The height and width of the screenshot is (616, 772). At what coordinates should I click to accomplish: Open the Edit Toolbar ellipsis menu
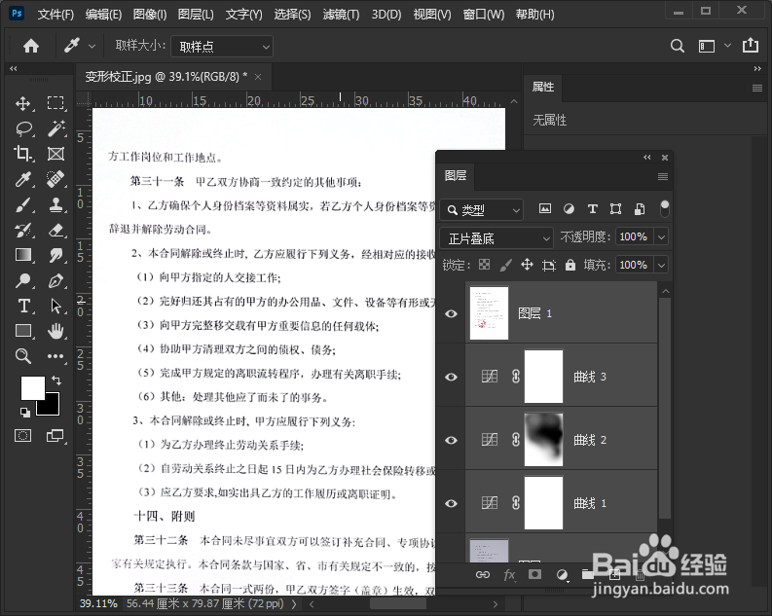tap(55, 356)
